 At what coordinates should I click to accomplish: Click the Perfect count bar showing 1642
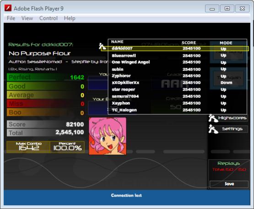[45, 77]
